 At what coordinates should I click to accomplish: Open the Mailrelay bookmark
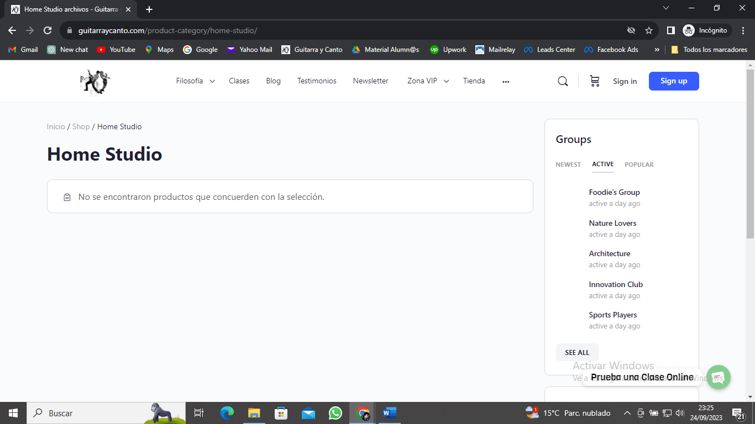495,50
